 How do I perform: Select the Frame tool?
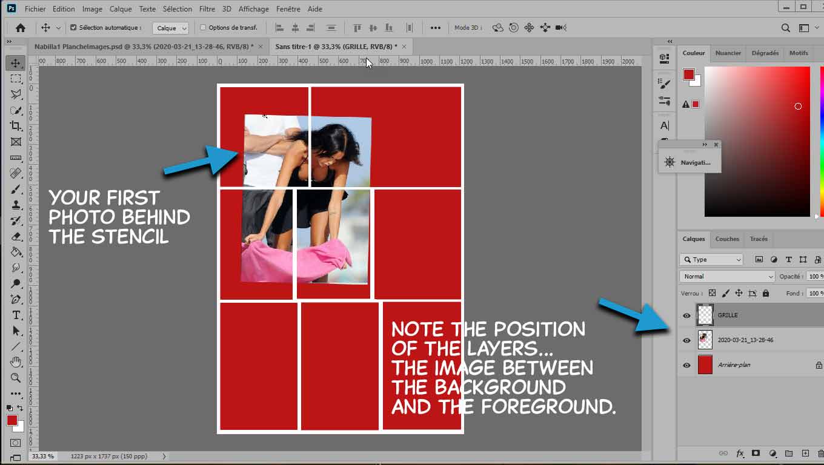tap(16, 142)
